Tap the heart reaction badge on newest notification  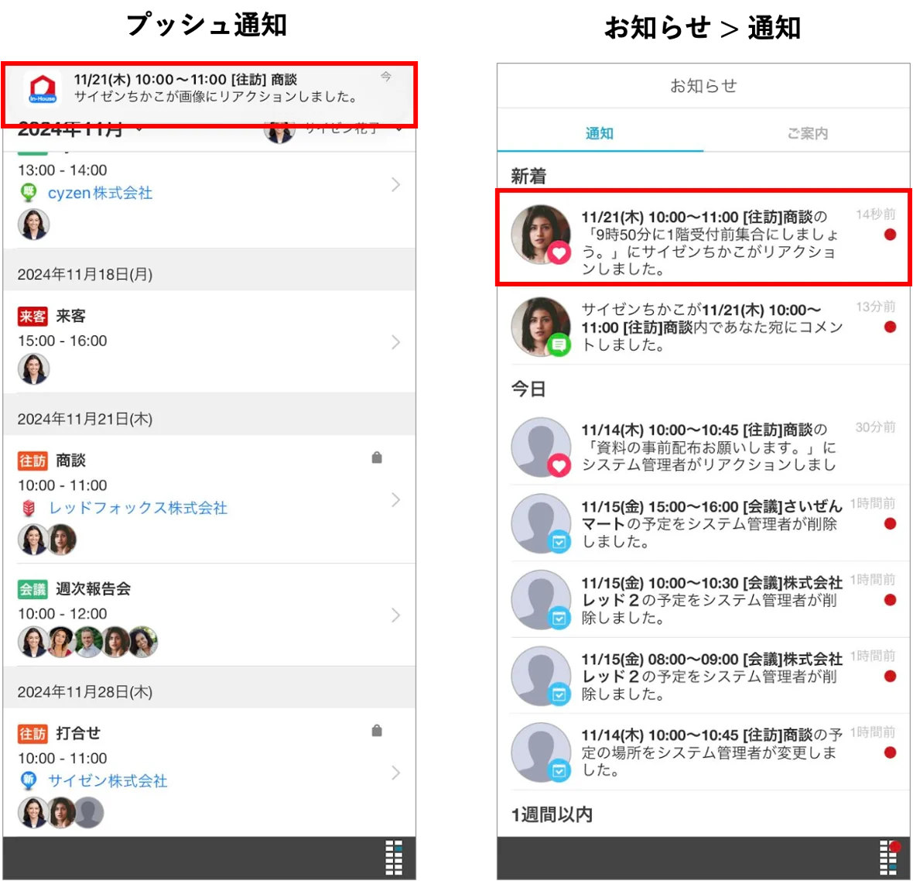tap(559, 253)
